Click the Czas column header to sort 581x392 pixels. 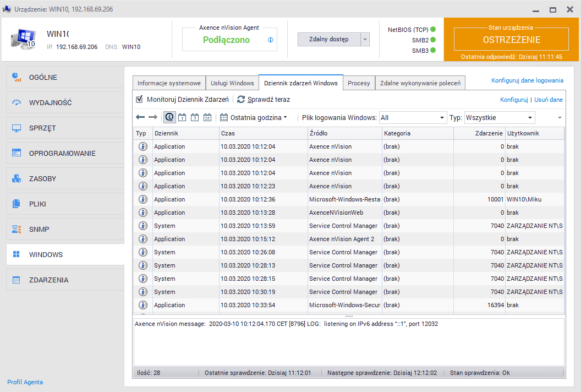point(263,133)
